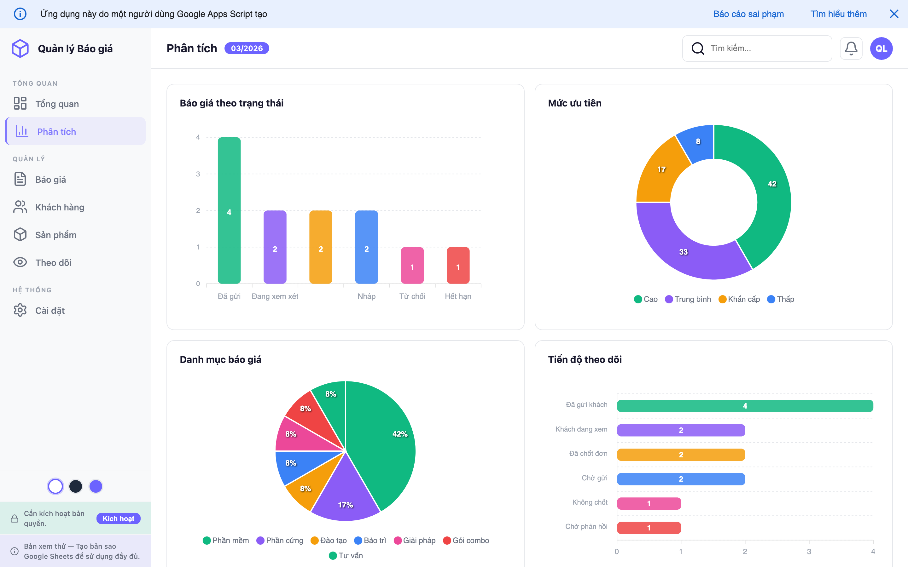Open the Báo cáo sai phạm link

[748, 14]
